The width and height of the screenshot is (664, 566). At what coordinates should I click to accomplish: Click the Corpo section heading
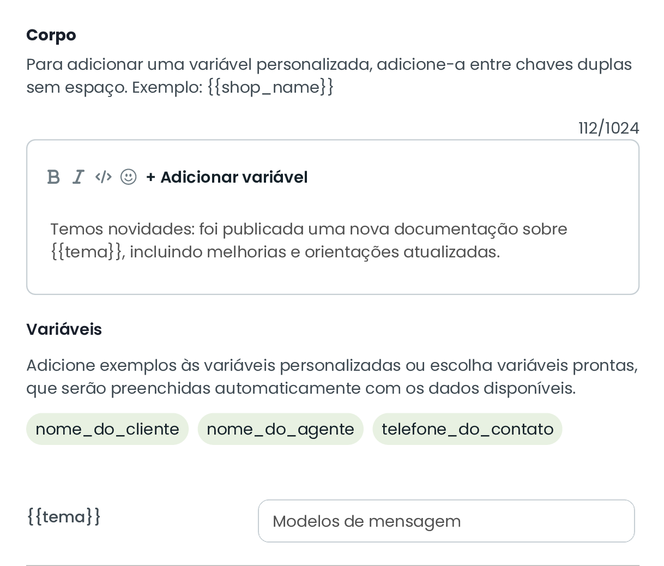click(x=51, y=35)
